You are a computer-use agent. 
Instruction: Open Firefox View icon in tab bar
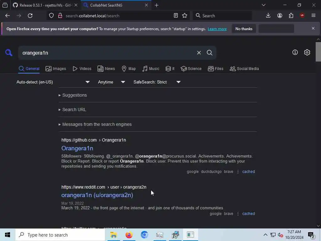(5, 5)
